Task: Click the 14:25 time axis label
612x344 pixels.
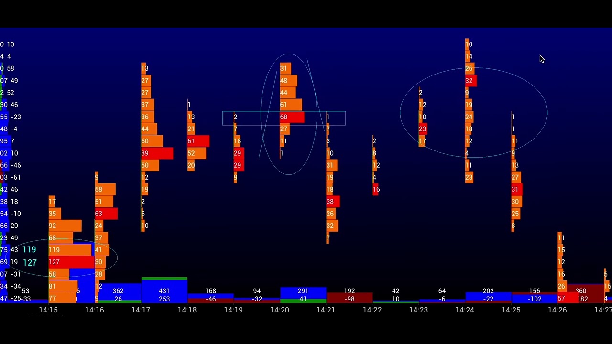Action: [511, 310]
